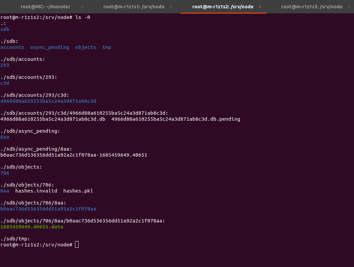This screenshot has width=354, height=267.
Task: Open the root@m-r1z1s3 tab
Action: click(312, 7)
